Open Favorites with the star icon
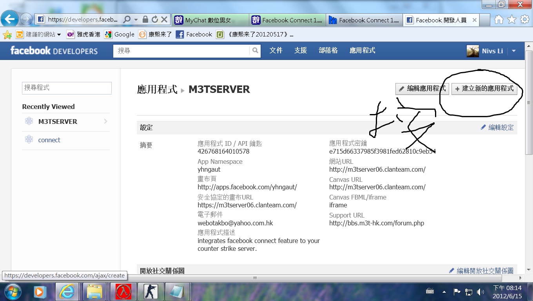This screenshot has width=533, height=301. (512, 19)
